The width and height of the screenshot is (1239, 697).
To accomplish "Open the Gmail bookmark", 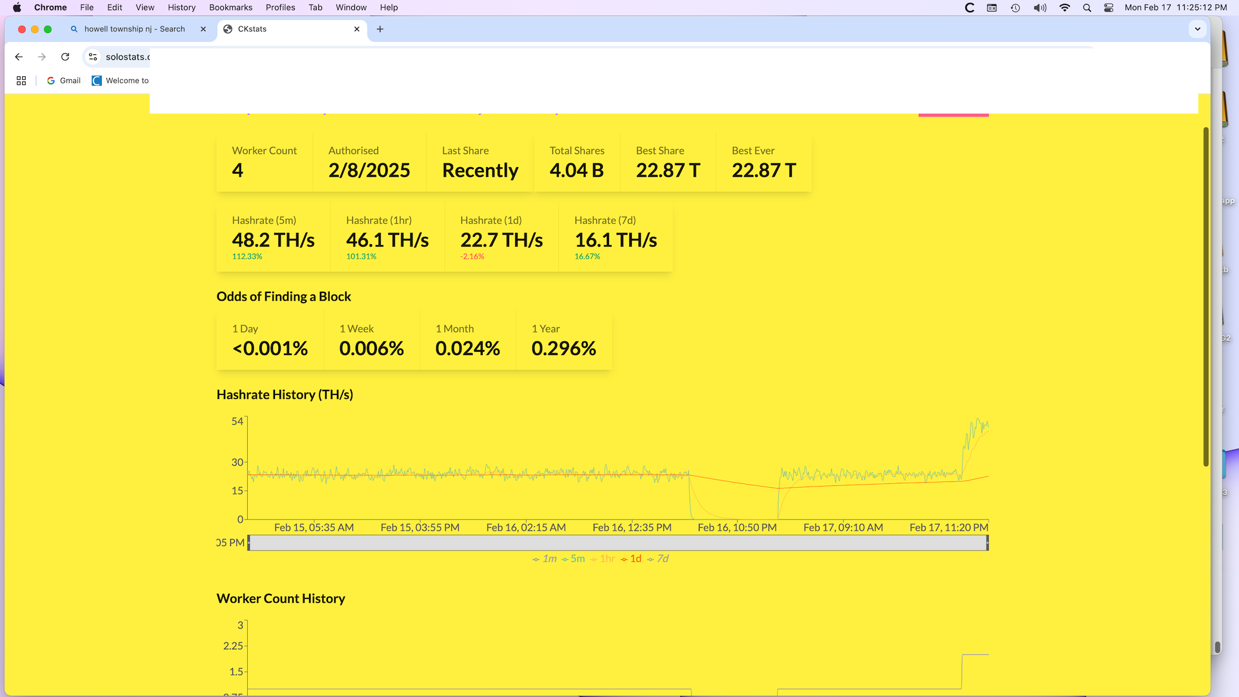I will point(64,81).
